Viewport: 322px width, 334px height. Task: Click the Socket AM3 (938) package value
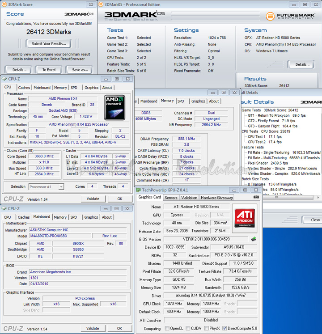(x=63, y=110)
